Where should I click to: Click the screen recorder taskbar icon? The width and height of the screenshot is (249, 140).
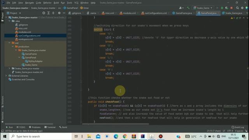point(161,136)
